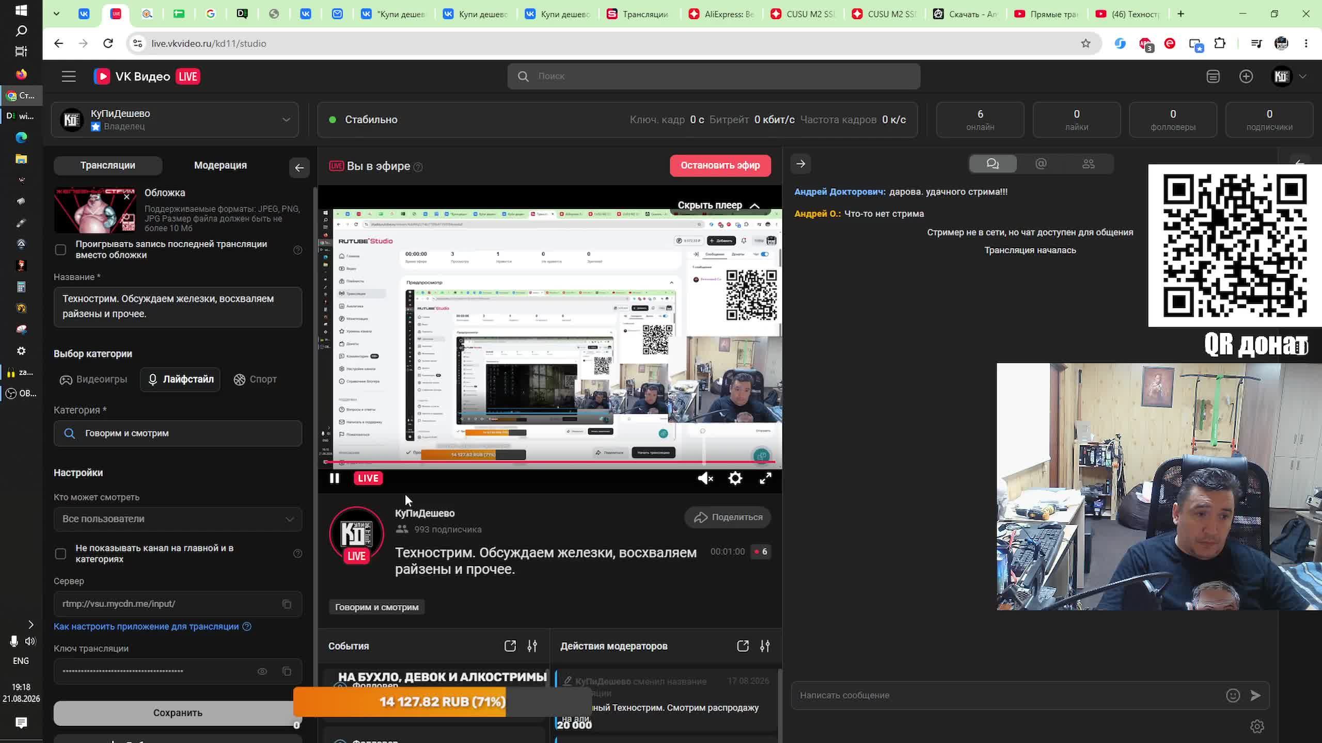Click the Поделиться share button
The height and width of the screenshot is (743, 1322).
click(728, 518)
